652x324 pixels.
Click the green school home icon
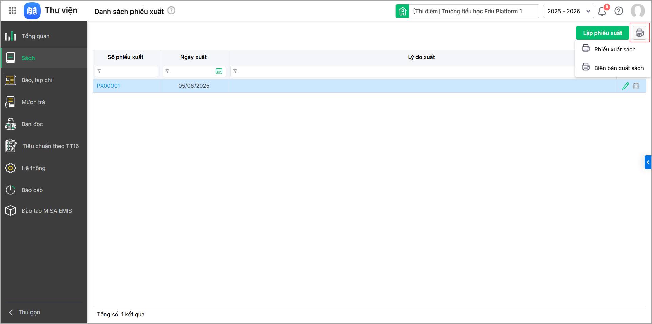(402, 11)
